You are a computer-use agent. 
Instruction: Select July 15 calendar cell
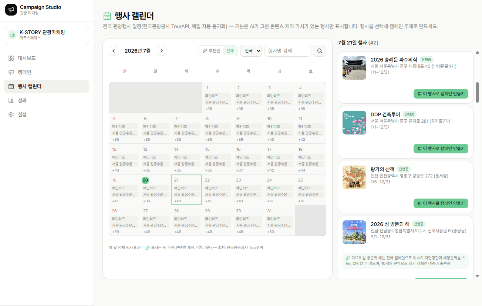[x=218, y=159]
